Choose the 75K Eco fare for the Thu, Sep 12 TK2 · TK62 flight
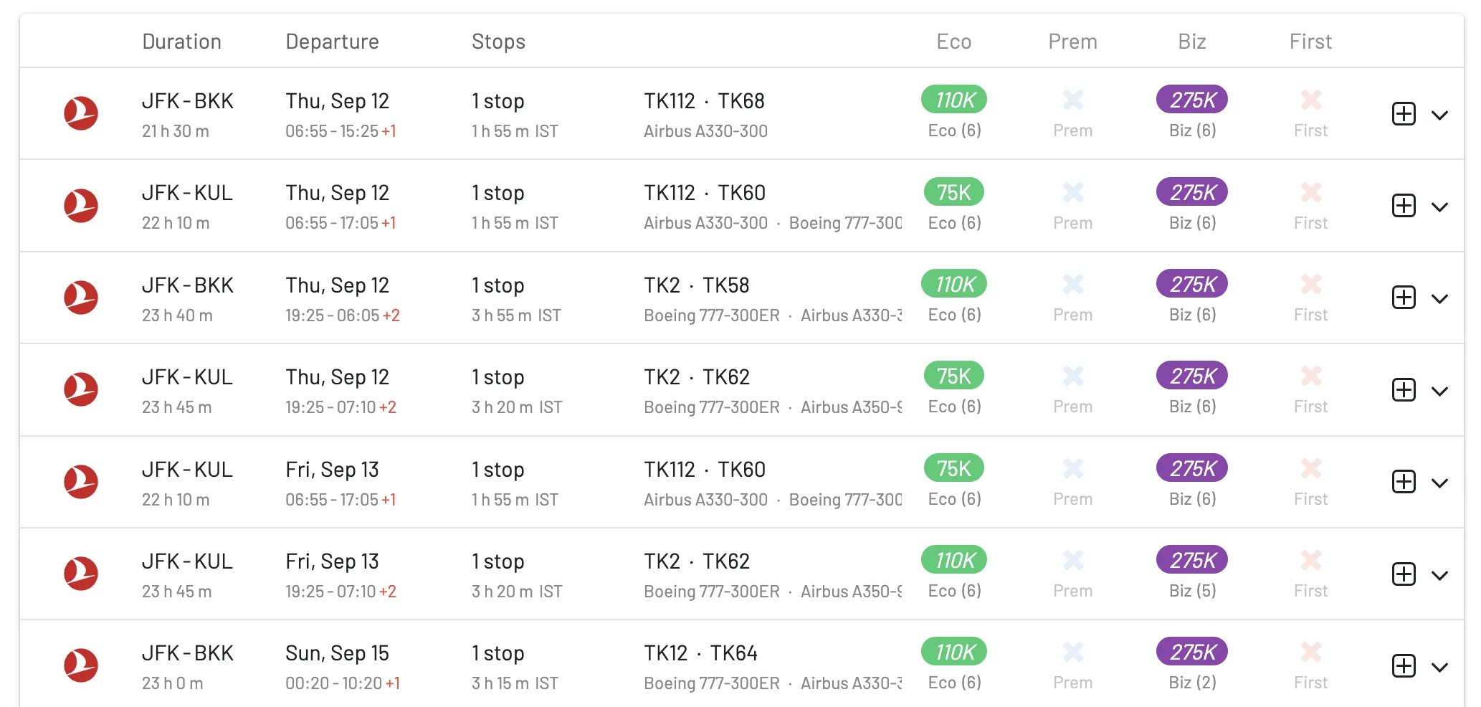The image size is (1481, 707). (953, 376)
